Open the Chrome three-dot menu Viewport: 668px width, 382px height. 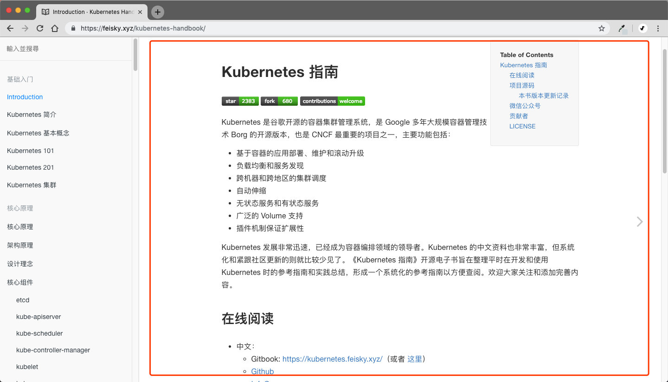(x=658, y=28)
